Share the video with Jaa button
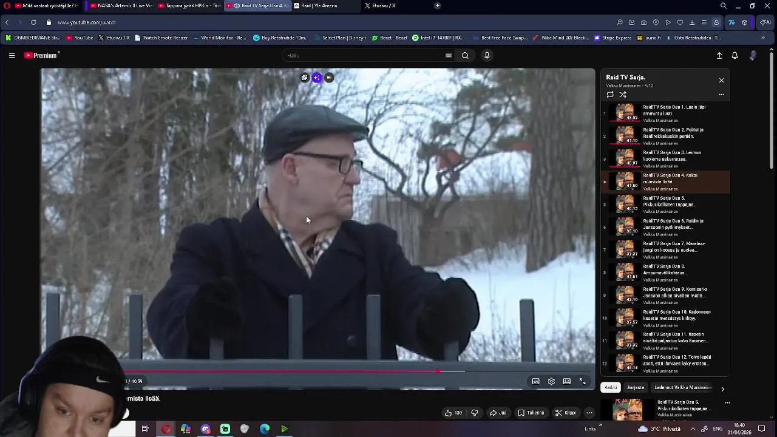 click(x=498, y=413)
